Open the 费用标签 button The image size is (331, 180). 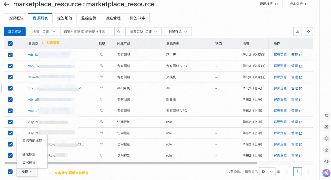(269, 4)
